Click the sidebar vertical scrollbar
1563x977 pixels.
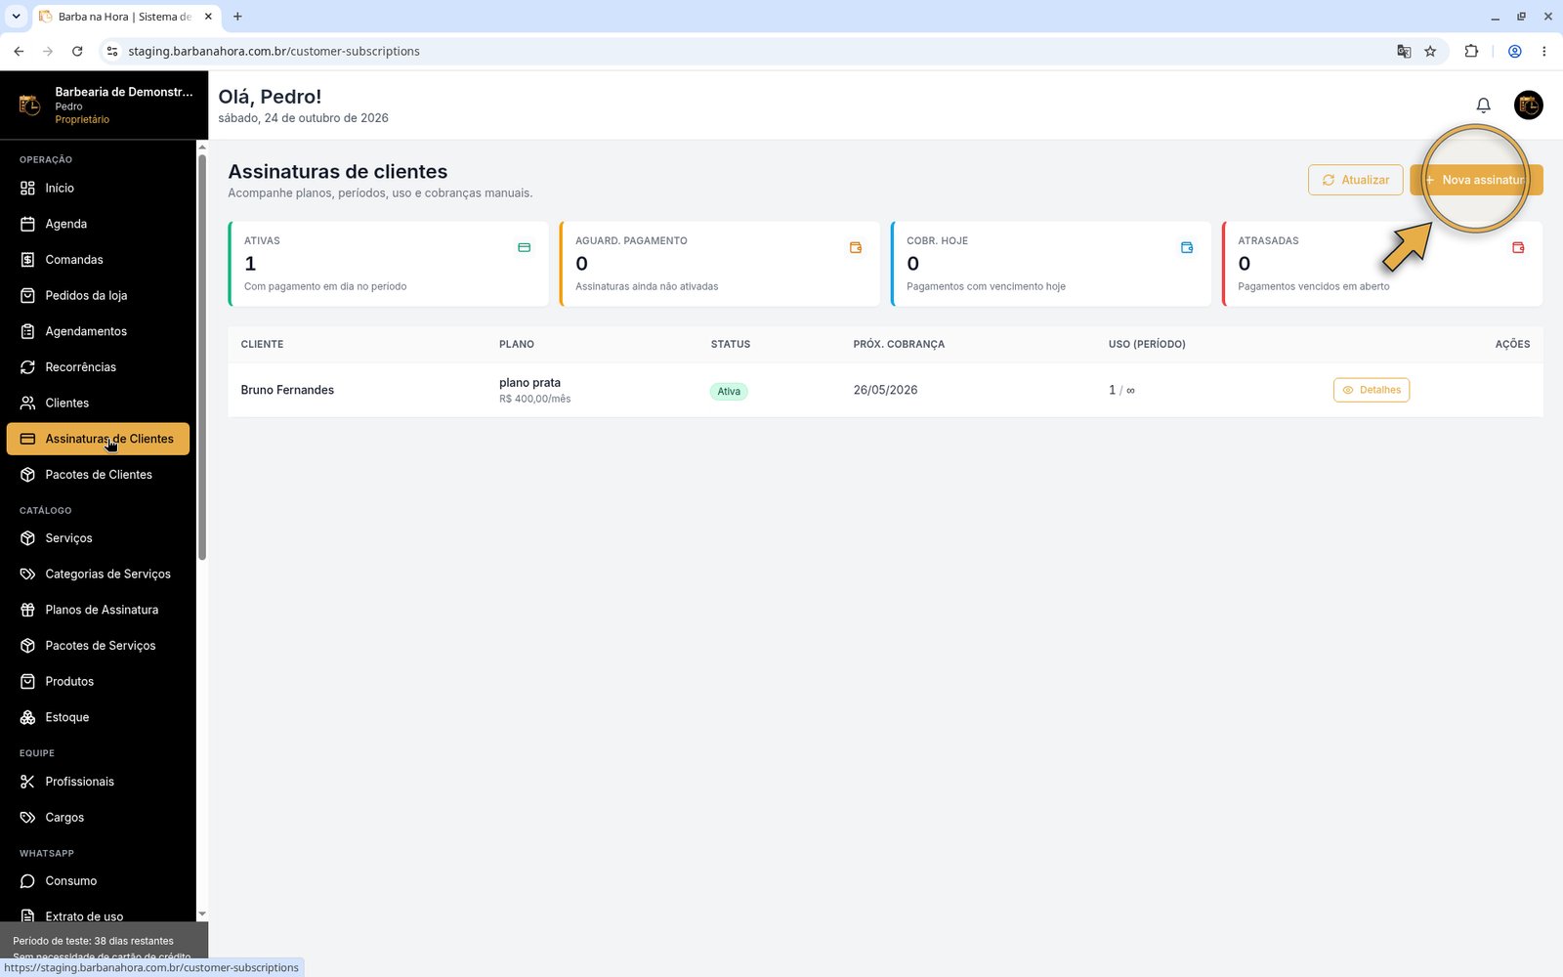pos(202,357)
